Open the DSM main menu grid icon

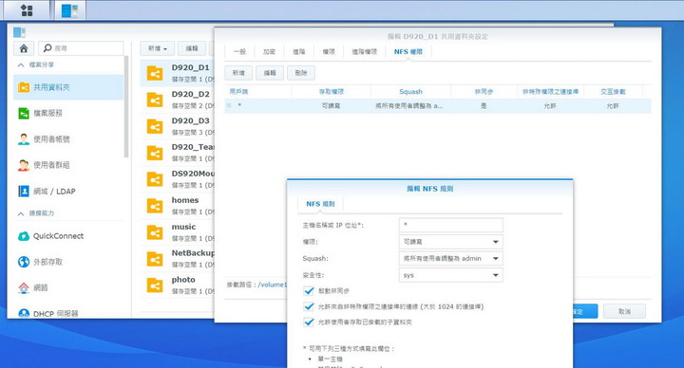click(27, 10)
